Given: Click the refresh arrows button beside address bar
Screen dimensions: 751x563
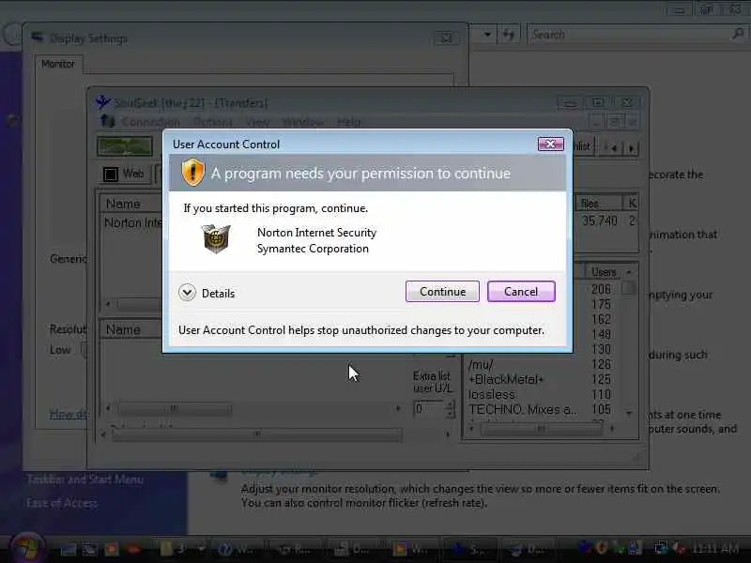Looking at the screenshot, I should pos(509,35).
